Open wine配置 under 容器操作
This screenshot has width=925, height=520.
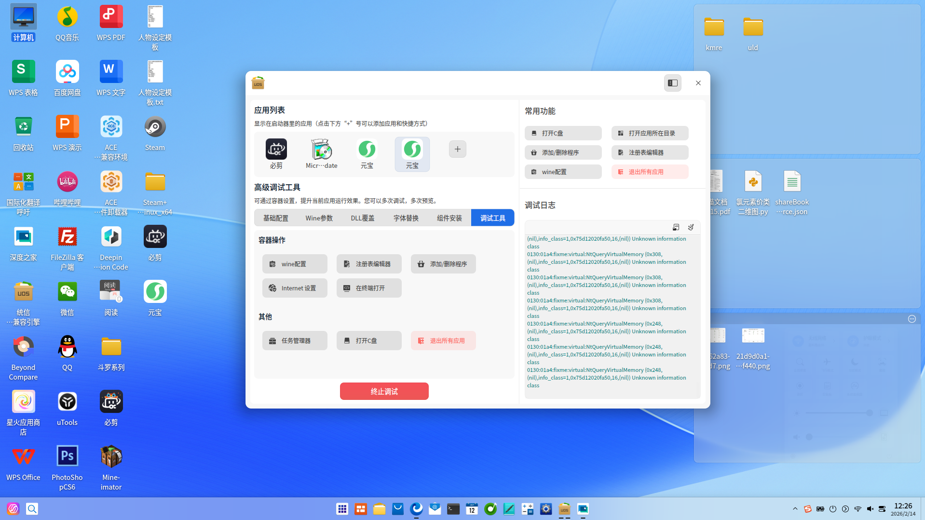(x=295, y=264)
